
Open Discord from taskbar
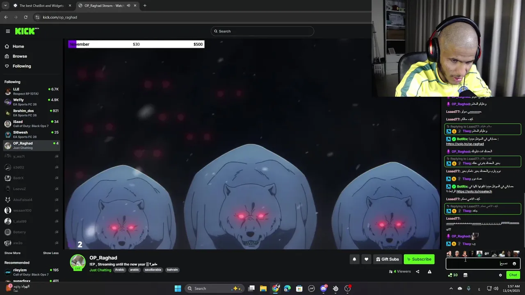[x=324, y=288]
